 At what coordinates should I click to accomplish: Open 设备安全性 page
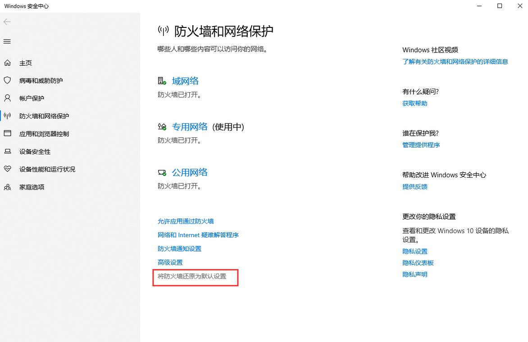point(35,152)
